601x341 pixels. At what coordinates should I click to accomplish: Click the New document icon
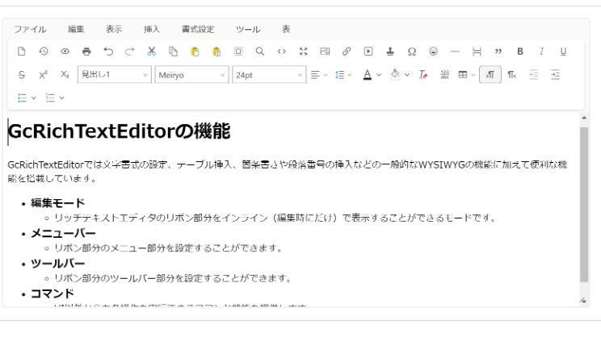(22, 52)
